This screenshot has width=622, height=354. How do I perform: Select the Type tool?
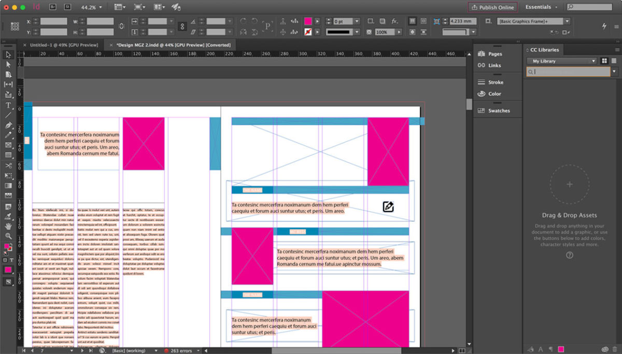click(x=8, y=105)
